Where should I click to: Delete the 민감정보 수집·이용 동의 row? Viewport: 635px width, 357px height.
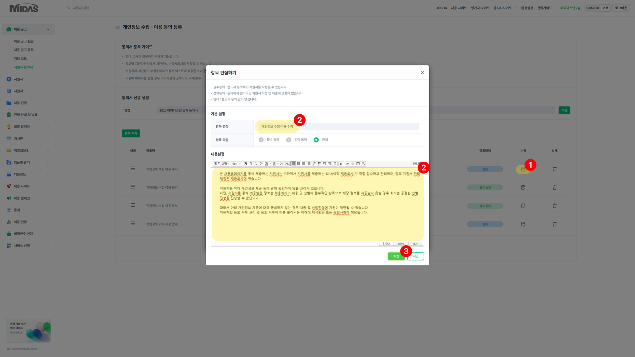coord(554,206)
